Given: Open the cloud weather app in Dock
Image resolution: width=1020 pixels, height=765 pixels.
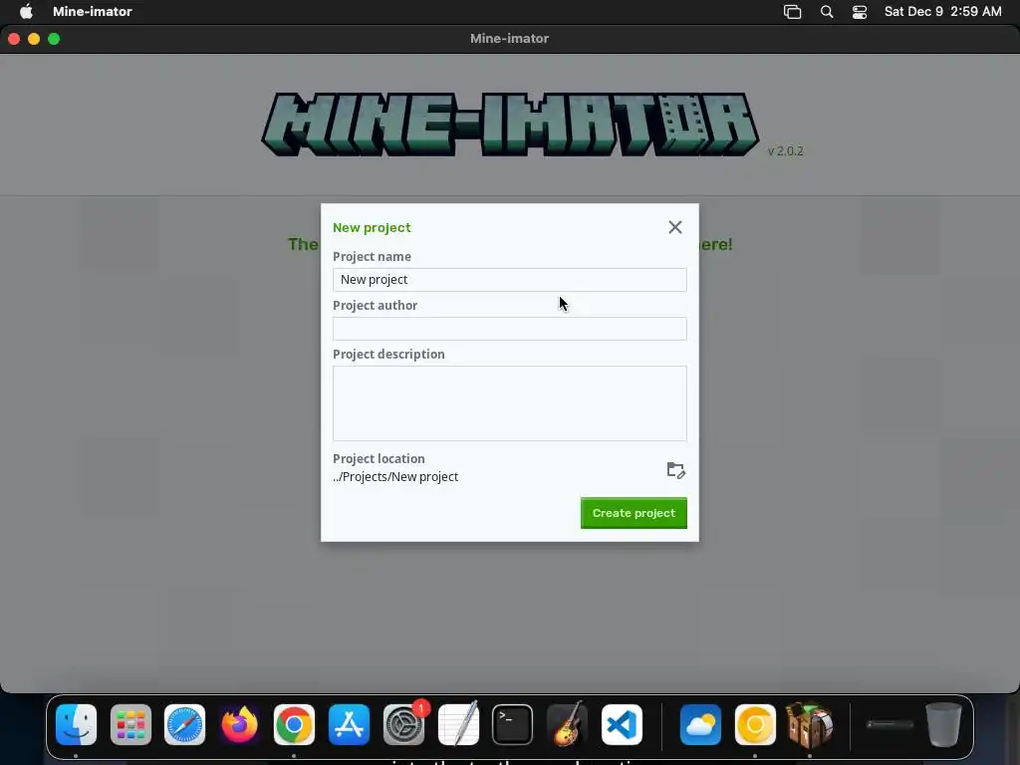Looking at the screenshot, I should pyautogui.click(x=700, y=724).
